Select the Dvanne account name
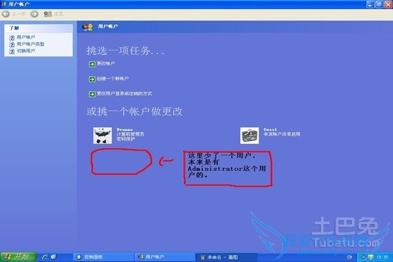The image size is (393, 262). 124,130
